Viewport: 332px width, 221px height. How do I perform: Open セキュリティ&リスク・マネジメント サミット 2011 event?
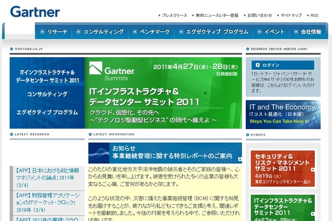[x=283, y=169]
